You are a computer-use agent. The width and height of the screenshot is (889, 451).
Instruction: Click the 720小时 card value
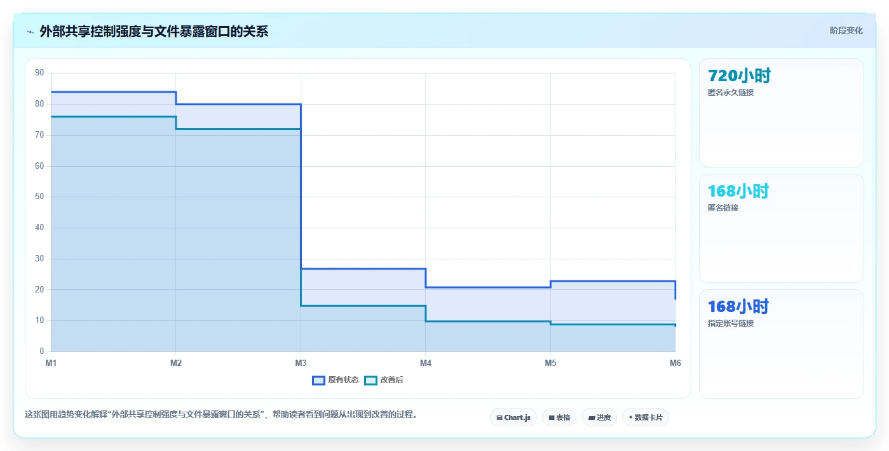(x=739, y=76)
